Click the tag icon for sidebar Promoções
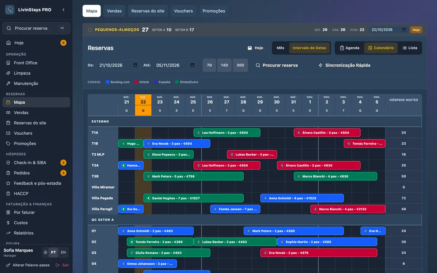 tap(8, 143)
